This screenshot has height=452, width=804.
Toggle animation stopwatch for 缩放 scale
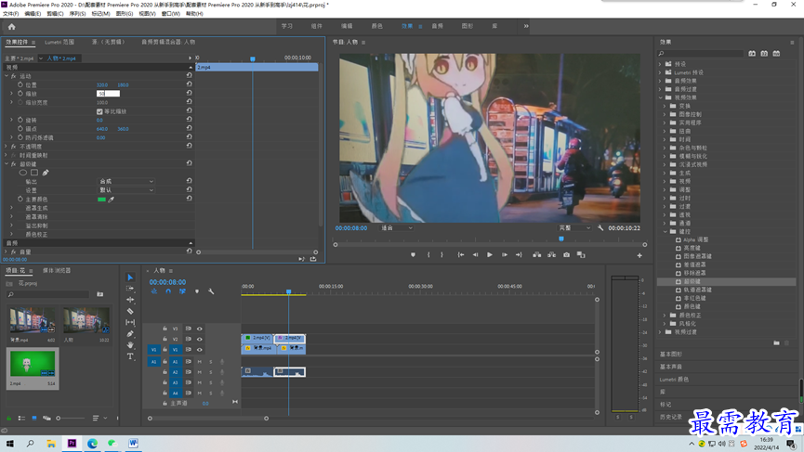[x=20, y=94]
